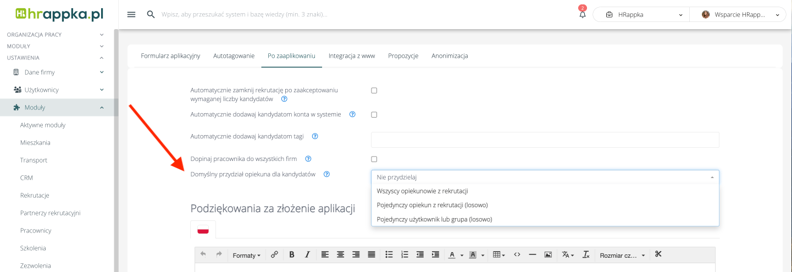The height and width of the screenshot is (272, 792).
Task: Open the Formaty dropdown in editor
Action: pos(246,255)
